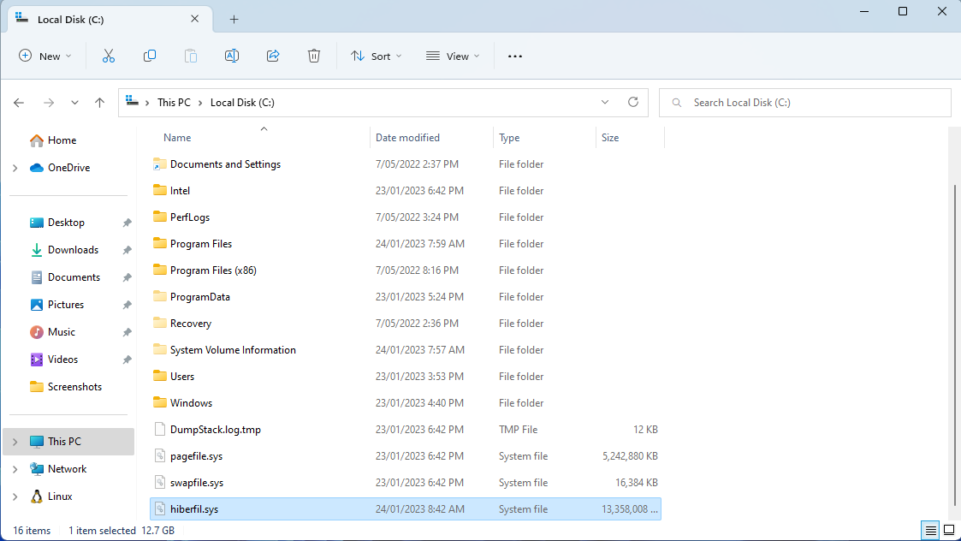Select Program Files (x86) folder
961x541 pixels.
[406, 270]
